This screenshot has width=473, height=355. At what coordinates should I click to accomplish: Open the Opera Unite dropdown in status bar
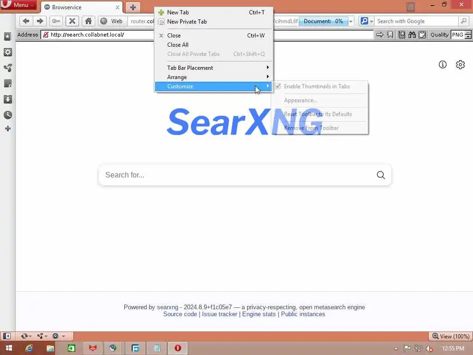point(42,336)
